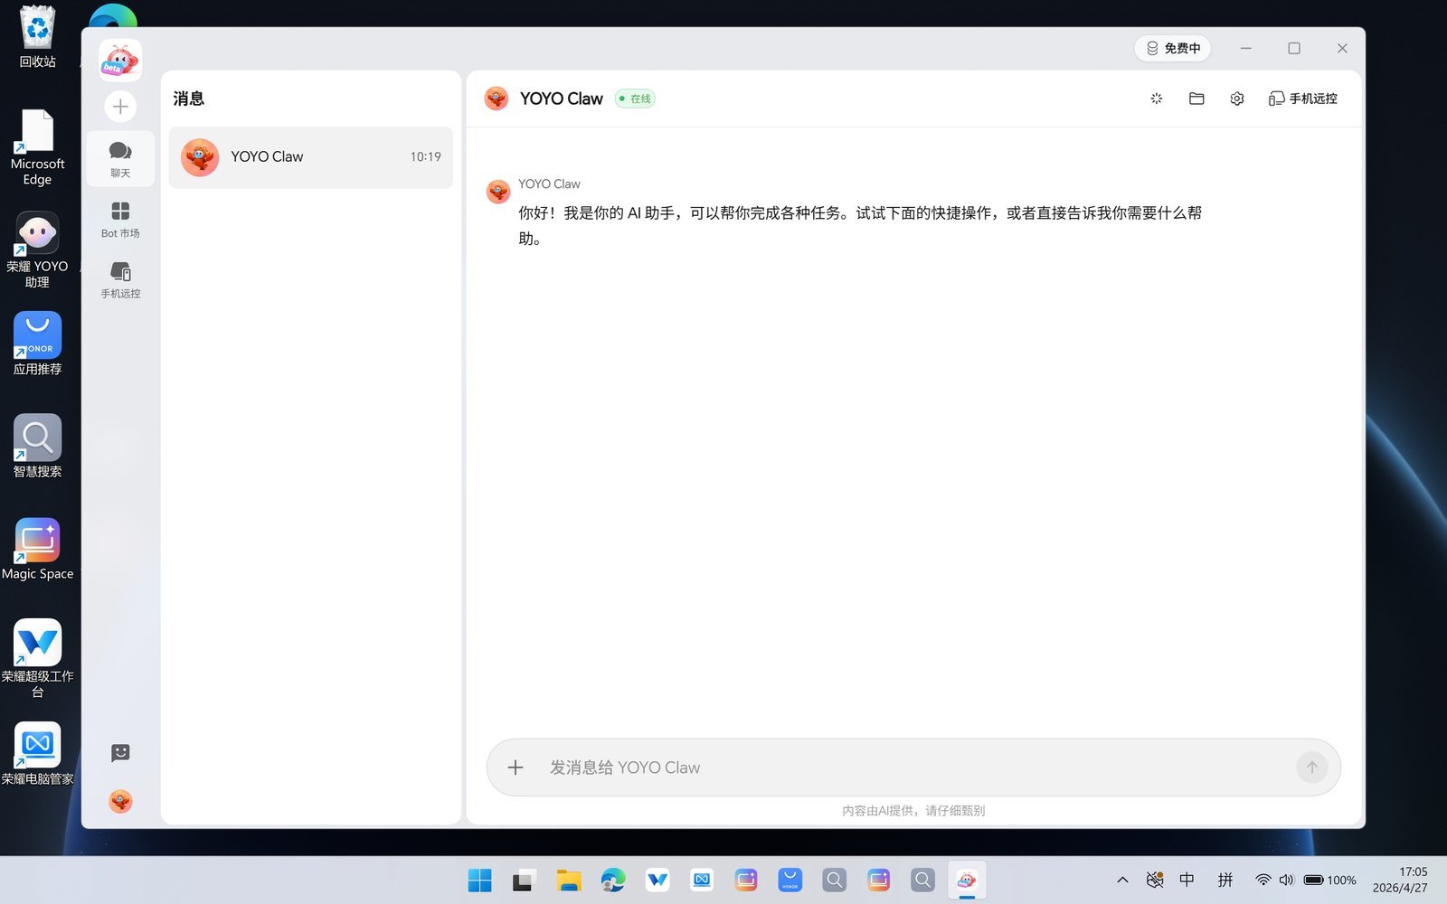Open 荣耀电脑管家 from the taskbar
Viewport: 1447px width, 904px height.
[x=702, y=880]
